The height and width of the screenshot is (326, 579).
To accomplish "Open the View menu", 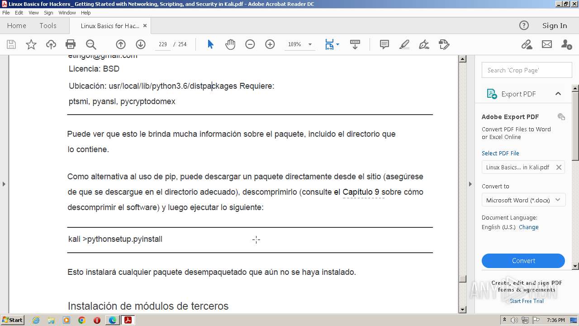I will [x=33, y=13].
